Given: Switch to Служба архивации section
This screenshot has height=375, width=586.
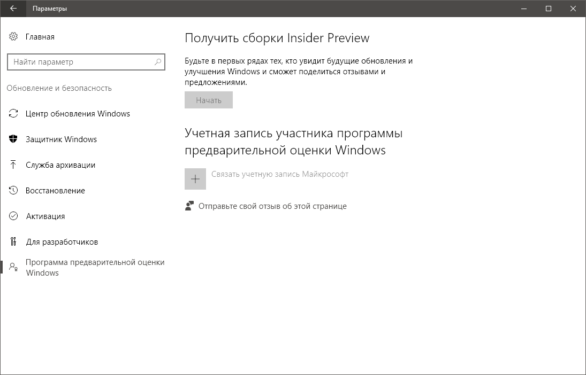Looking at the screenshot, I should click(x=60, y=165).
